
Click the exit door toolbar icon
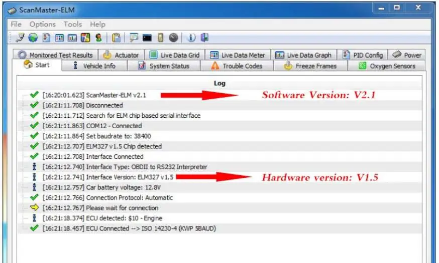(204, 38)
